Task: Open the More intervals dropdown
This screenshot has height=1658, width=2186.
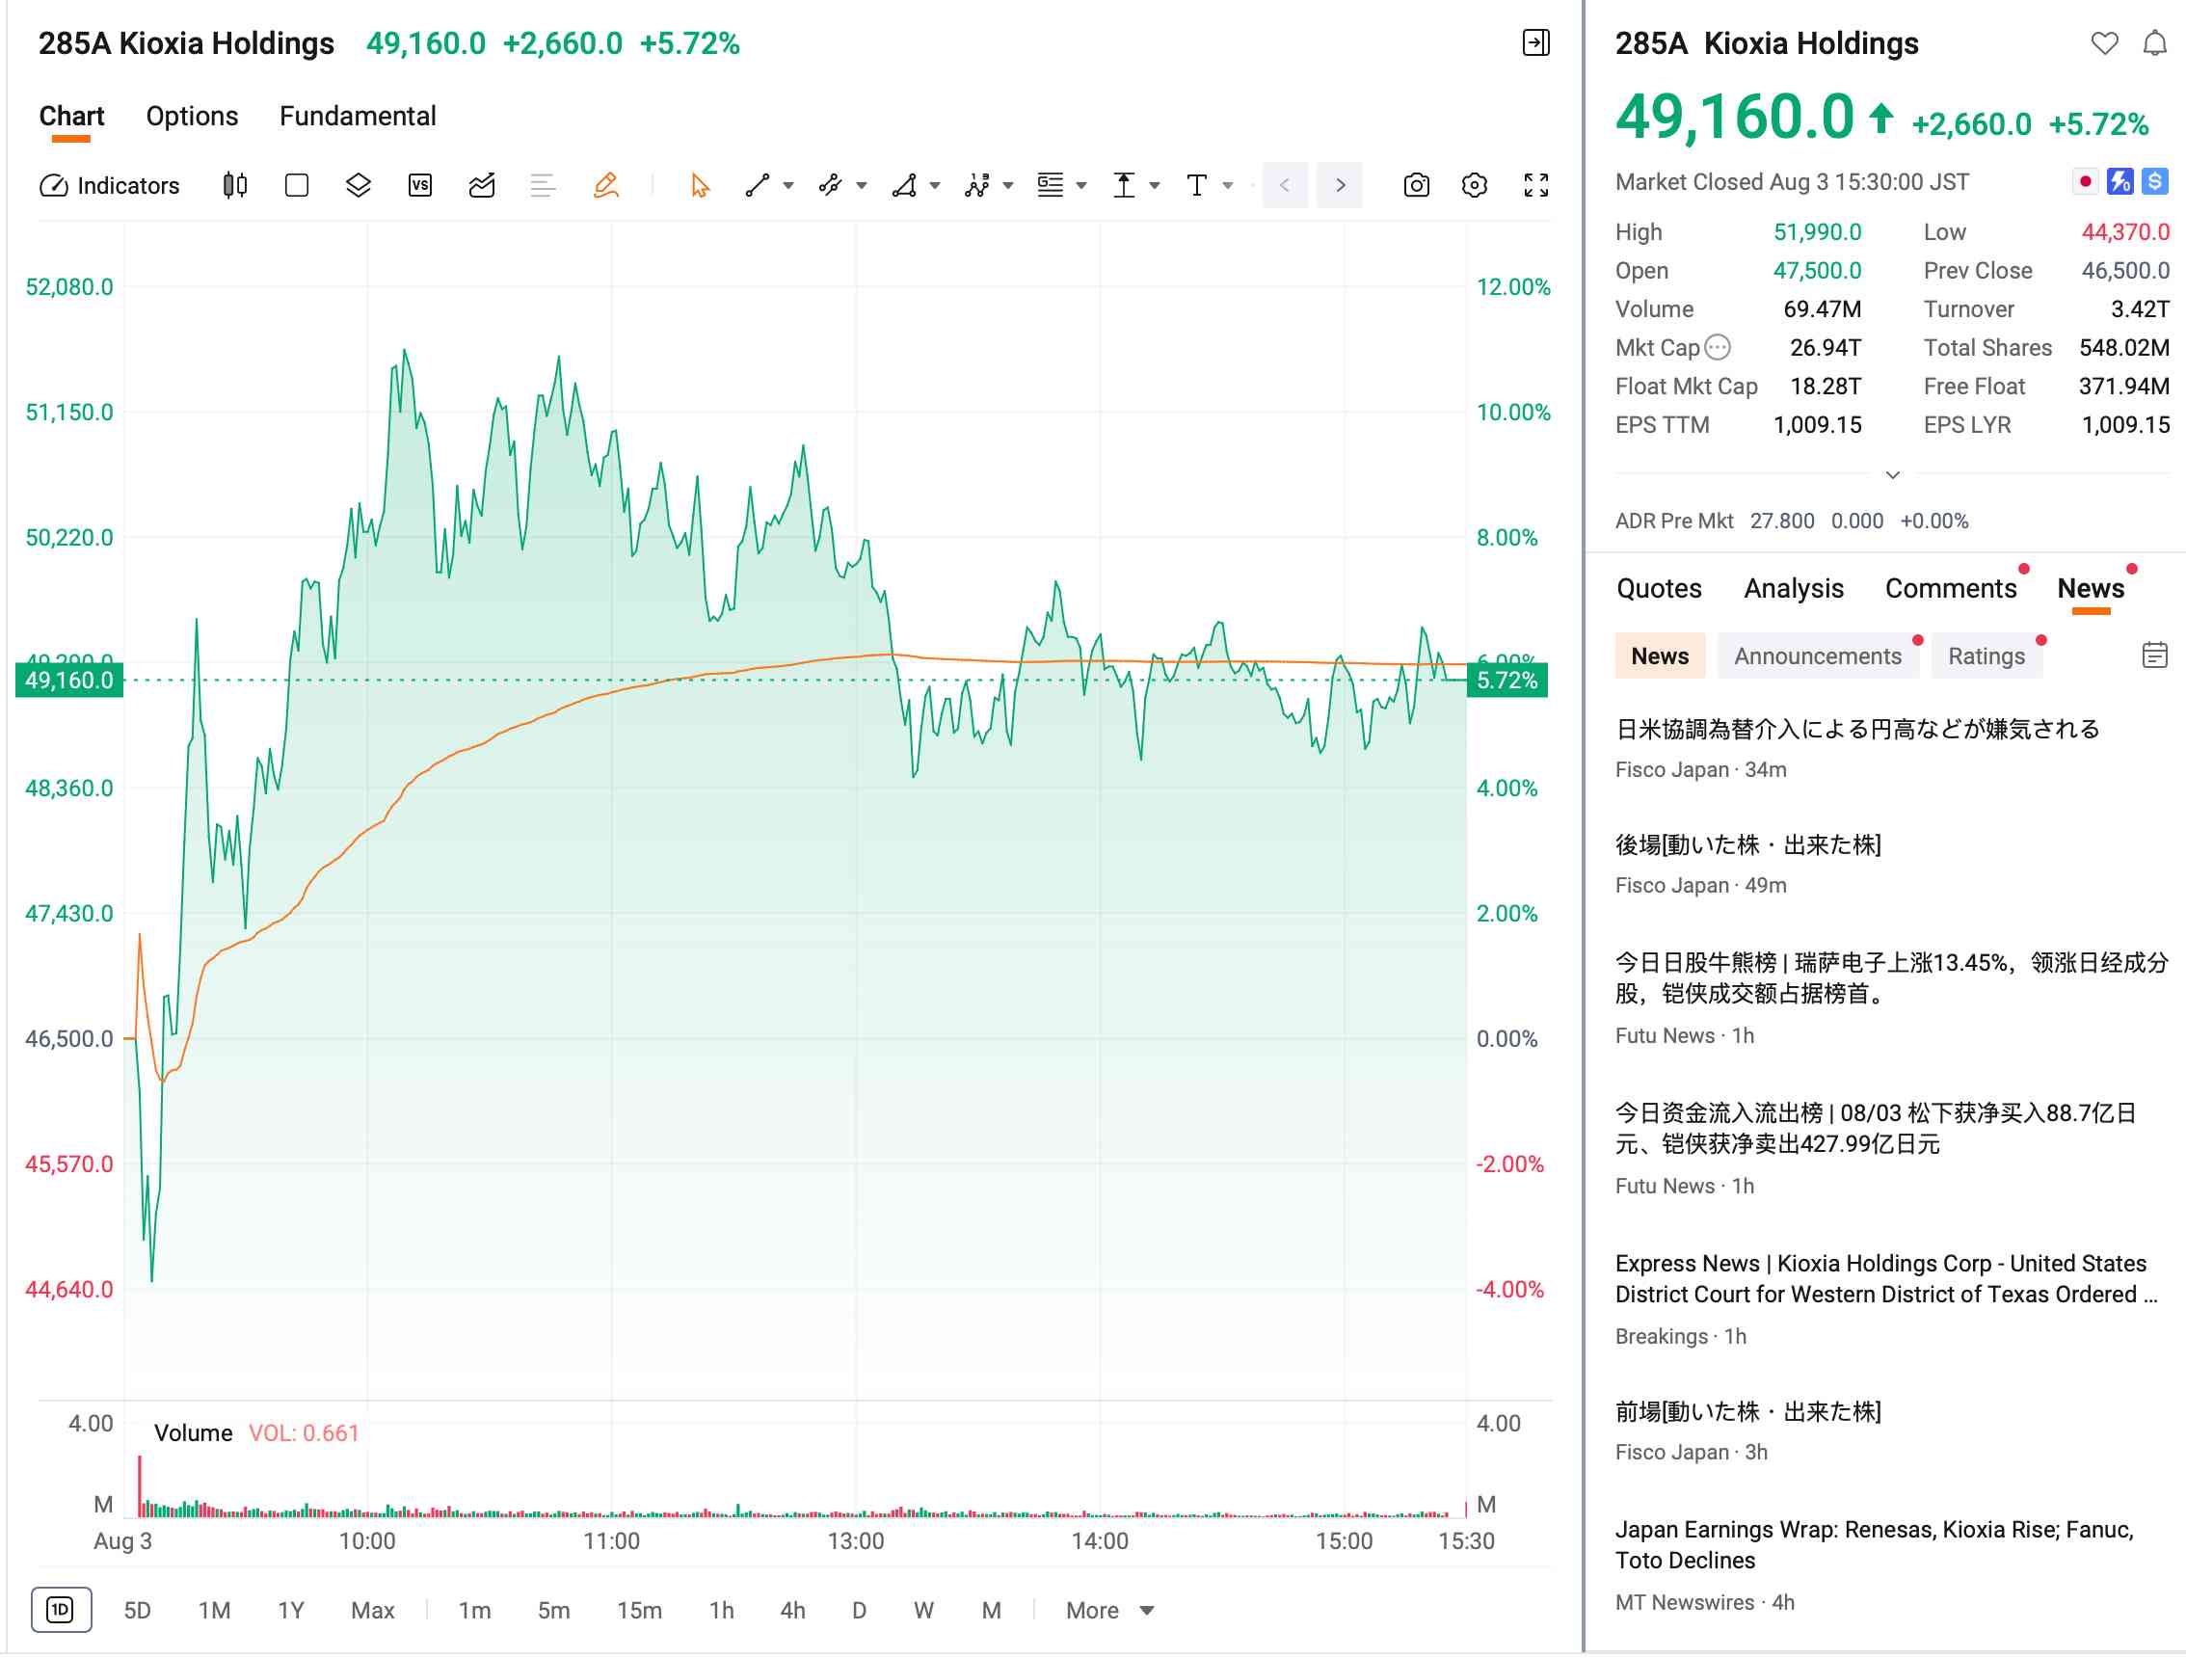Action: pyautogui.click(x=1109, y=1612)
